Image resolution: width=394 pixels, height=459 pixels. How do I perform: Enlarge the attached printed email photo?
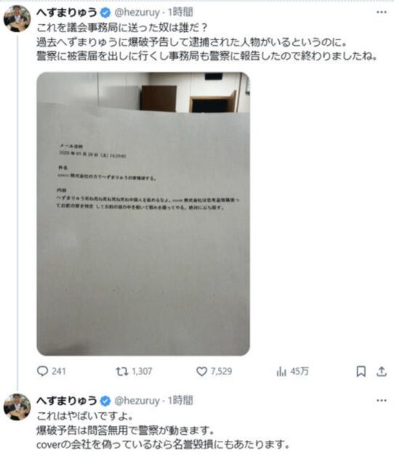[x=143, y=214]
